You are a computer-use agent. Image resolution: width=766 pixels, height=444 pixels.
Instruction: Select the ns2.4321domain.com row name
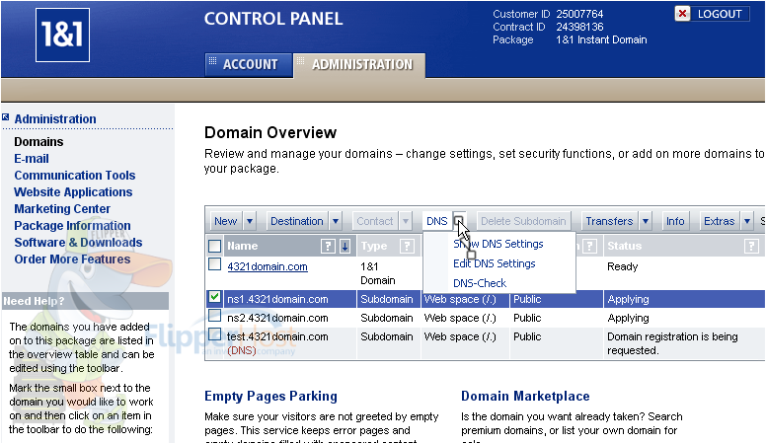277,318
